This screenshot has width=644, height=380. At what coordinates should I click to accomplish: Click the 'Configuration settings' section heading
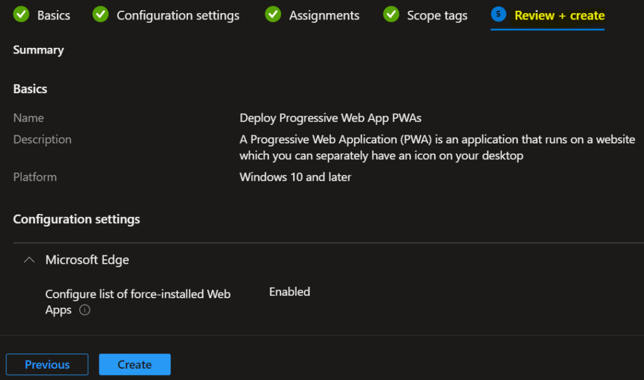coord(76,219)
